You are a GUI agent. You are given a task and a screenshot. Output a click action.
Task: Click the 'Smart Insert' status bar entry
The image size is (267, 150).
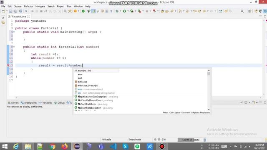pyautogui.click(x=135, y=140)
